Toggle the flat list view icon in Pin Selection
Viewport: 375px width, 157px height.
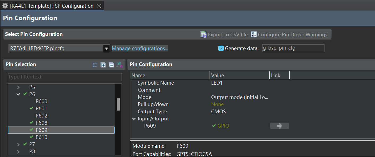point(95,65)
